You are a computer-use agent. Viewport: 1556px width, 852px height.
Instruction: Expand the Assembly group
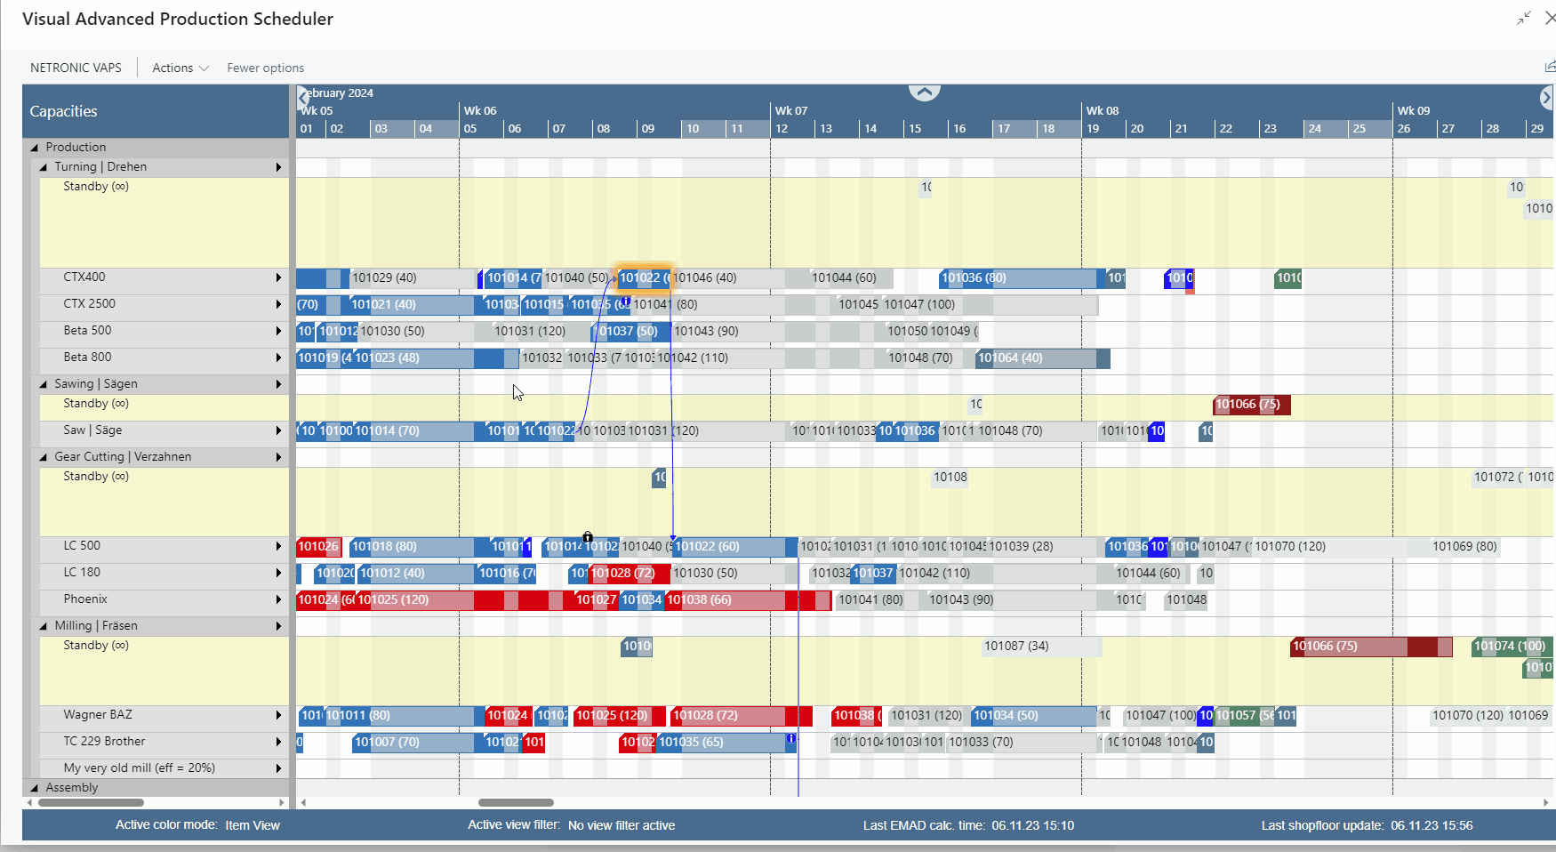click(34, 787)
